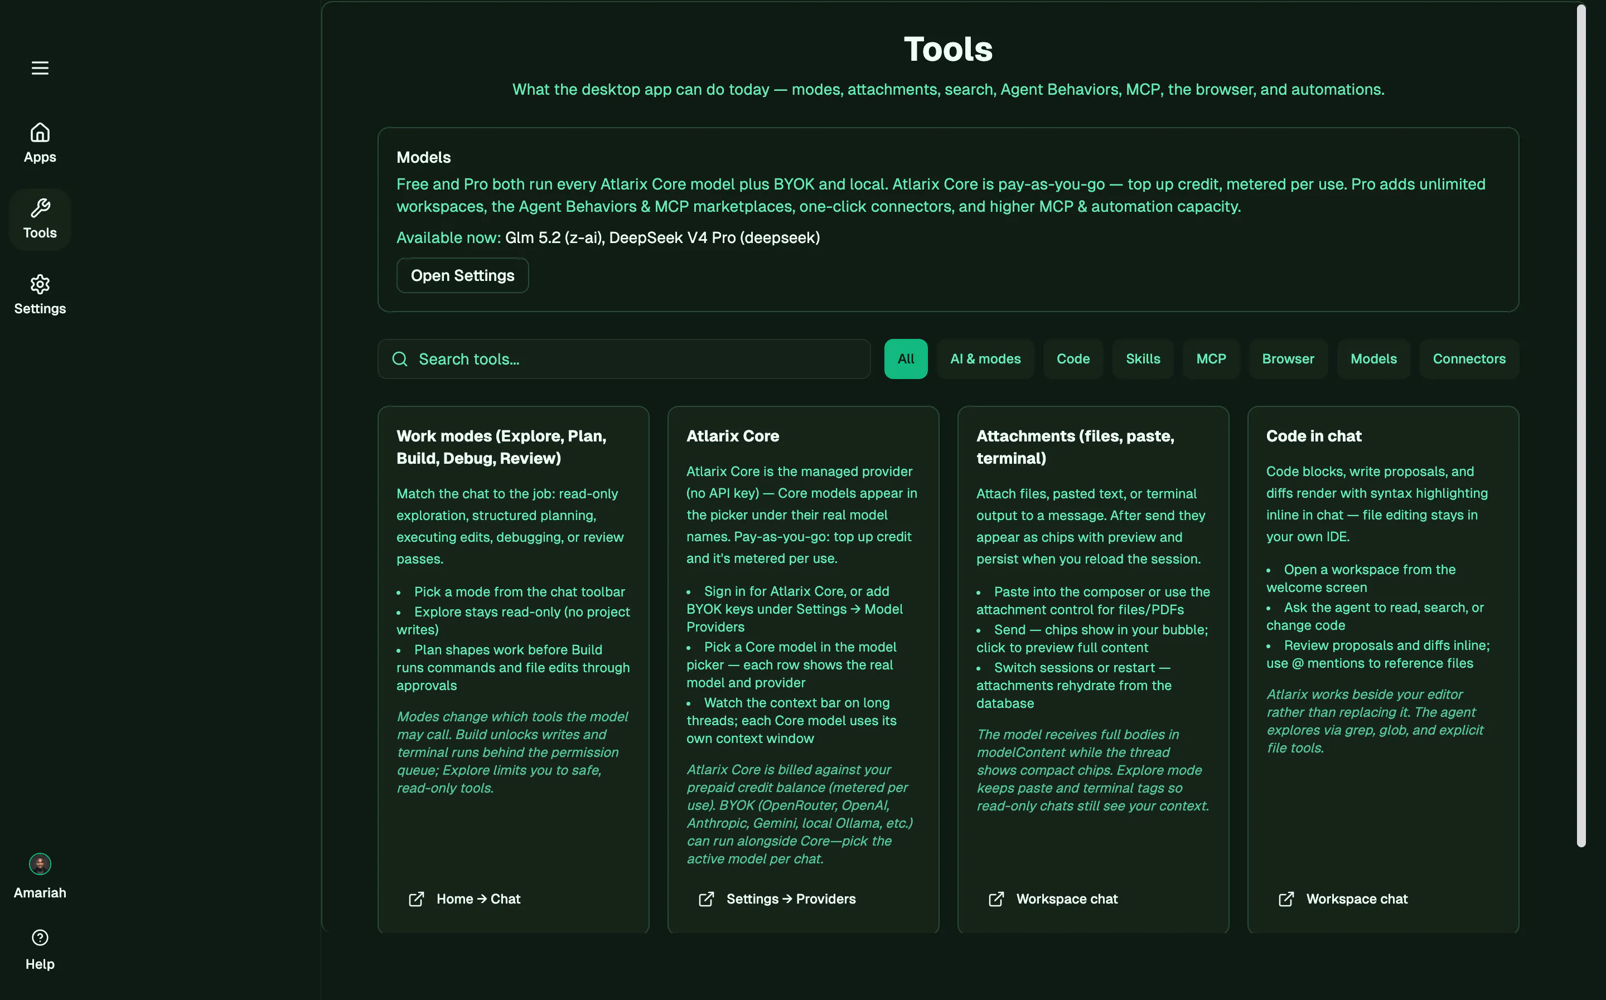Filter tools by Connectors
Screen dimensions: 1606x1000
click(1469, 359)
